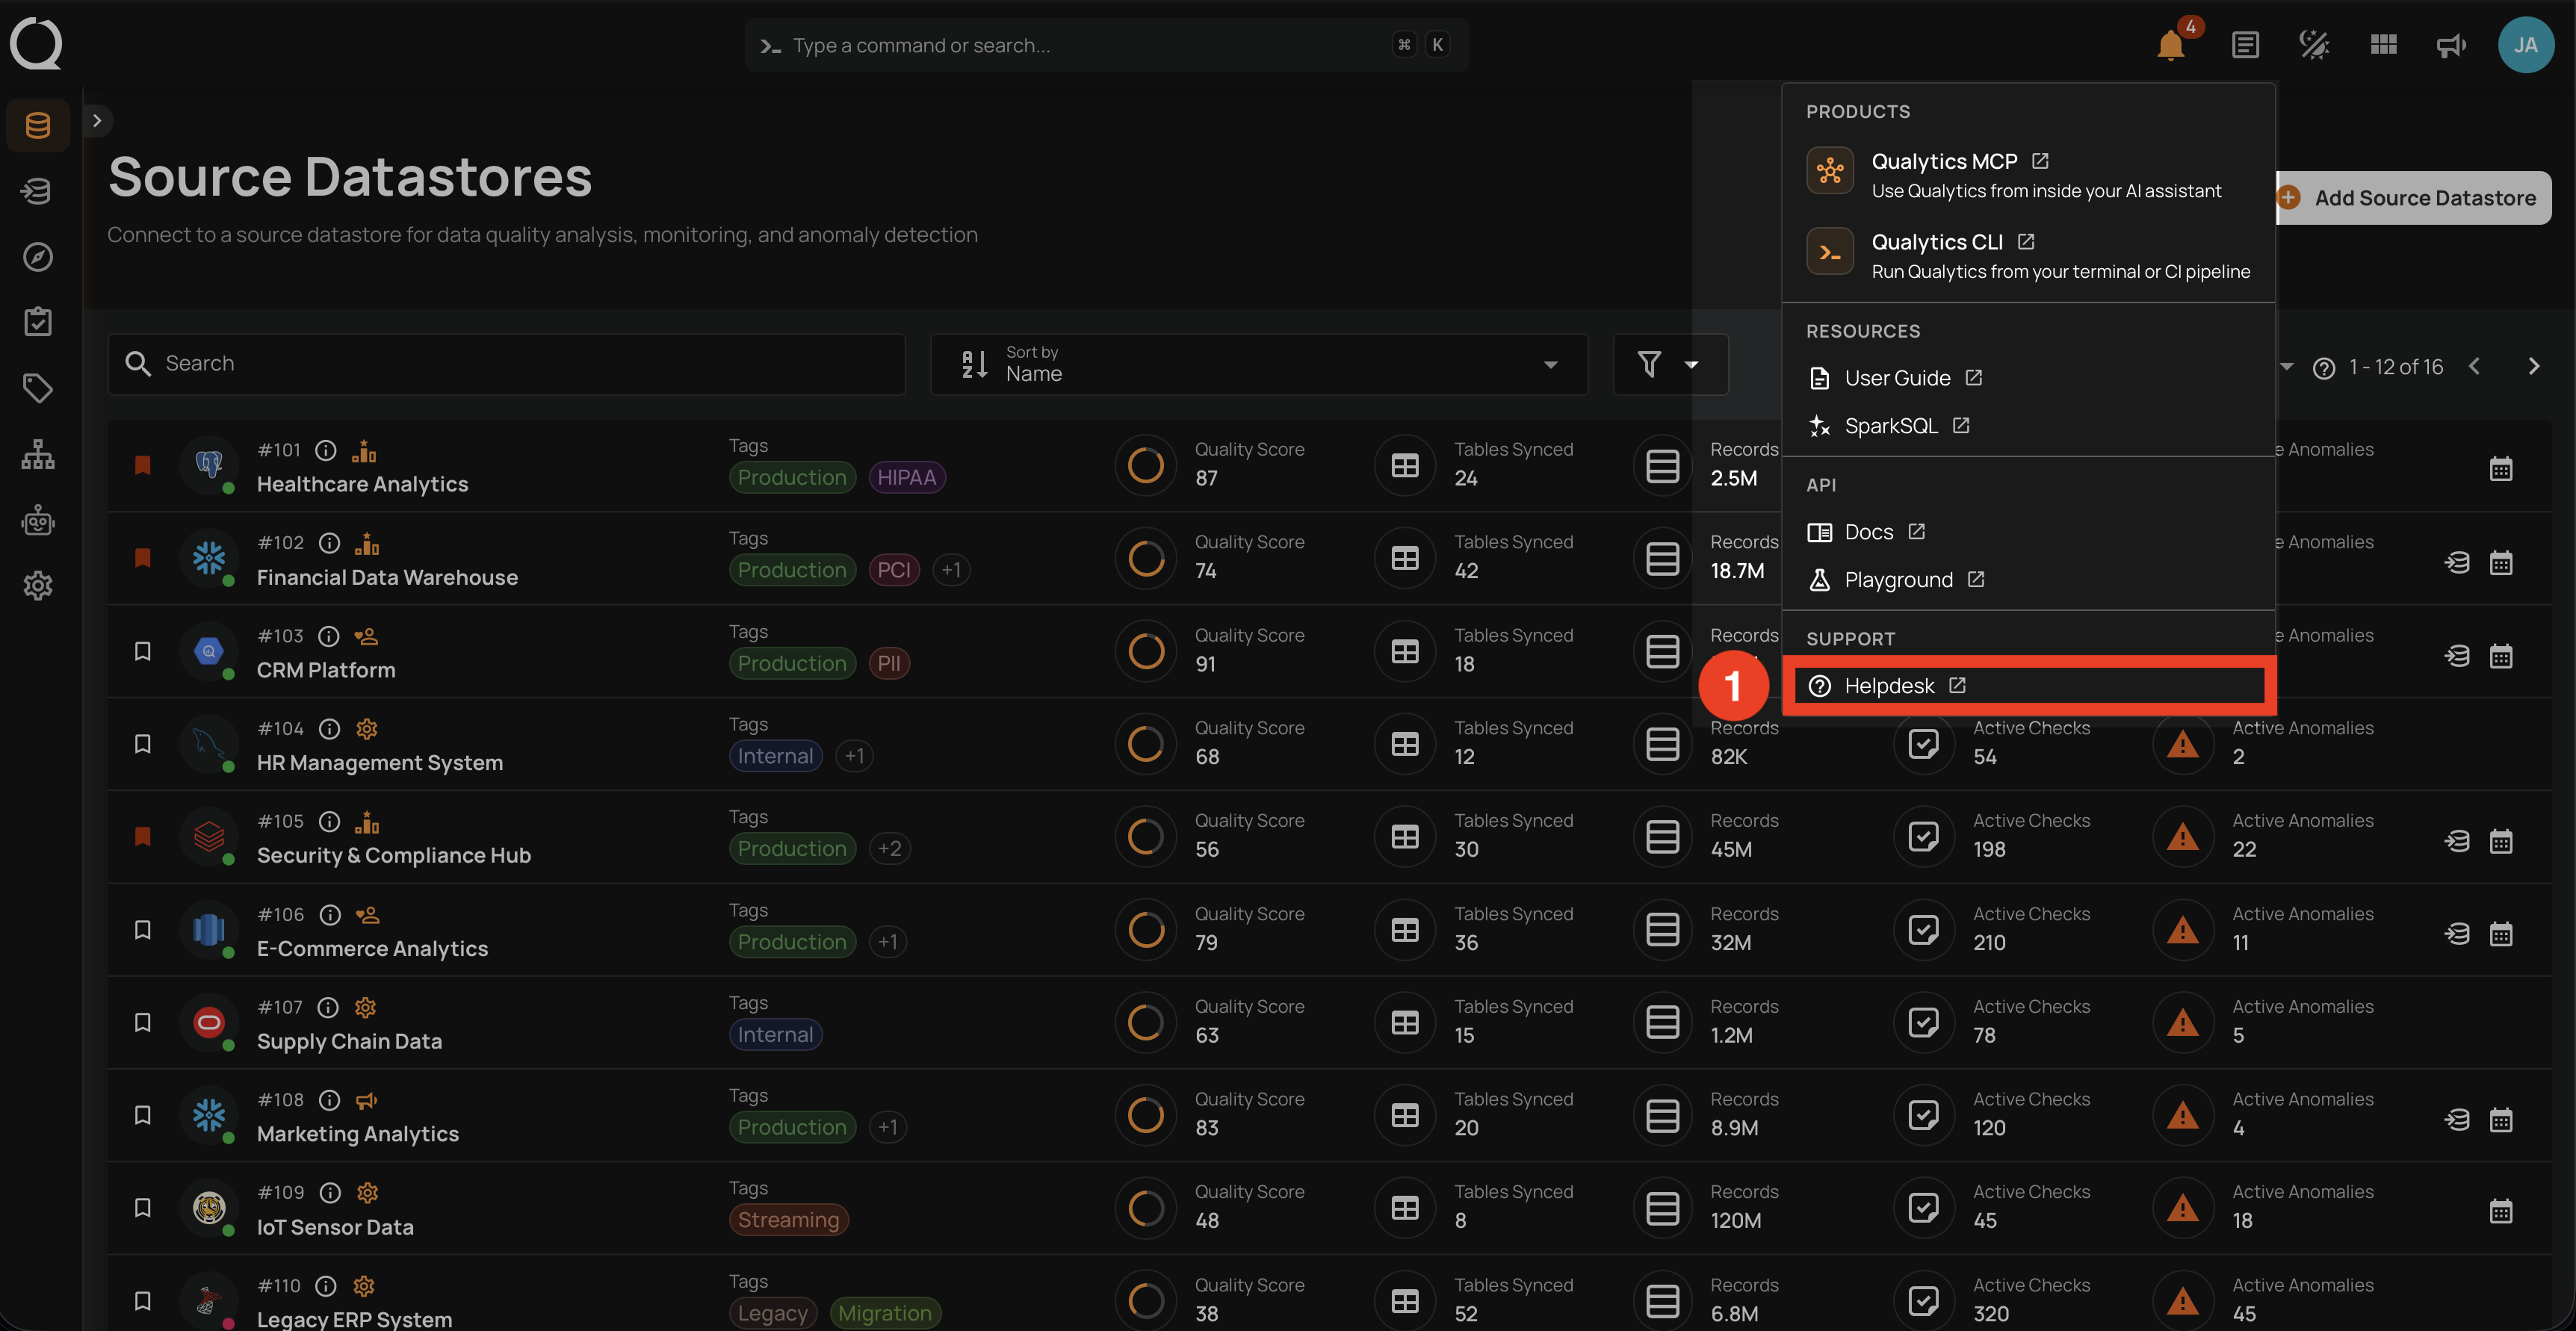Open the User Guide resource
The height and width of the screenshot is (1331, 2576).
2028,378
